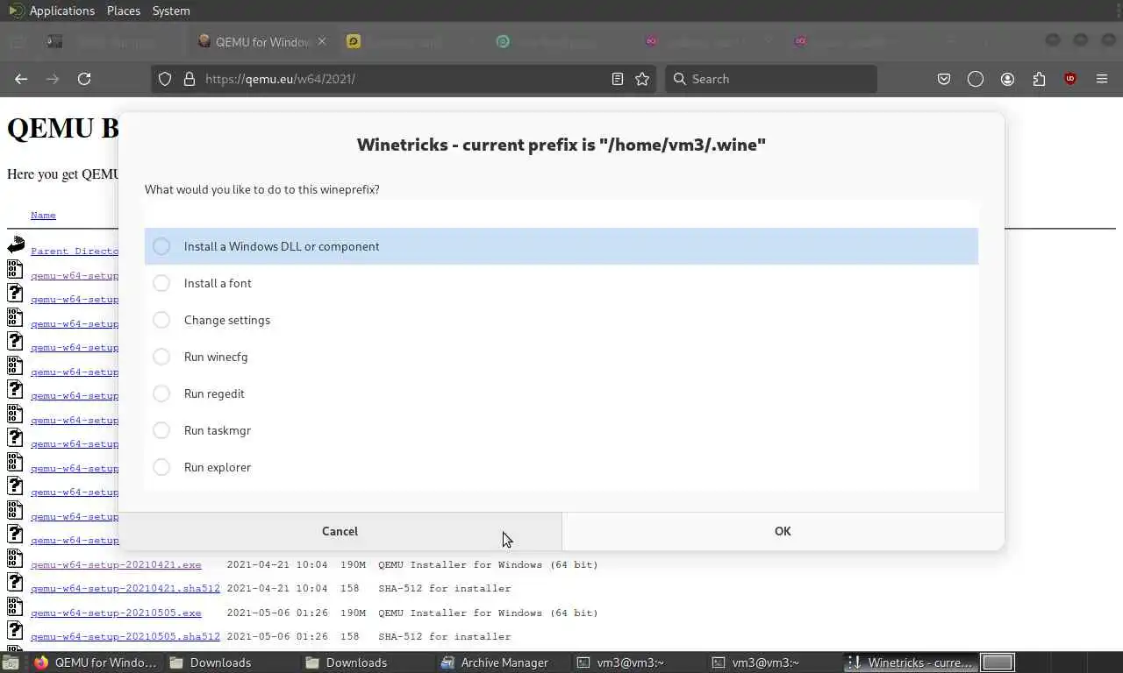Switch to the tab with green icon

pyautogui.click(x=503, y=41)
